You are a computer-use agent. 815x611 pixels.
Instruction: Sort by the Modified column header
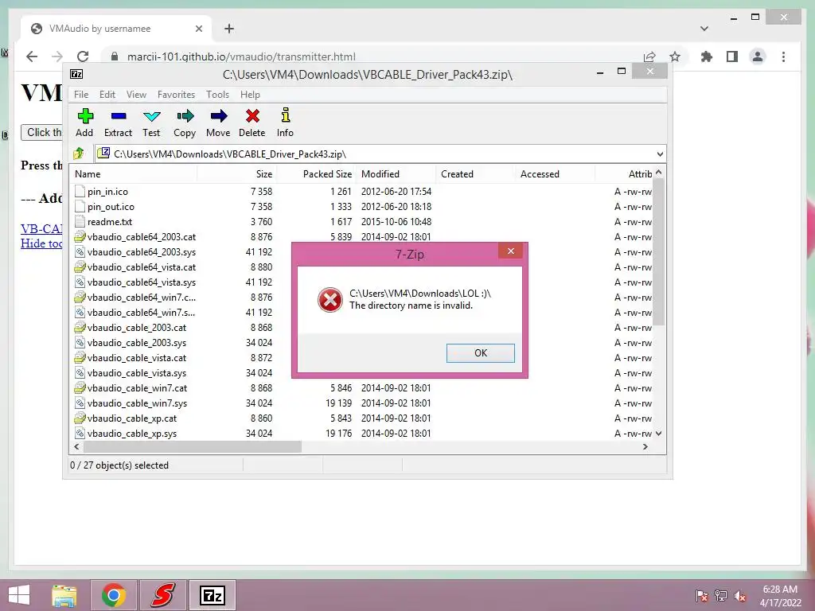click(x=396, y=174)
